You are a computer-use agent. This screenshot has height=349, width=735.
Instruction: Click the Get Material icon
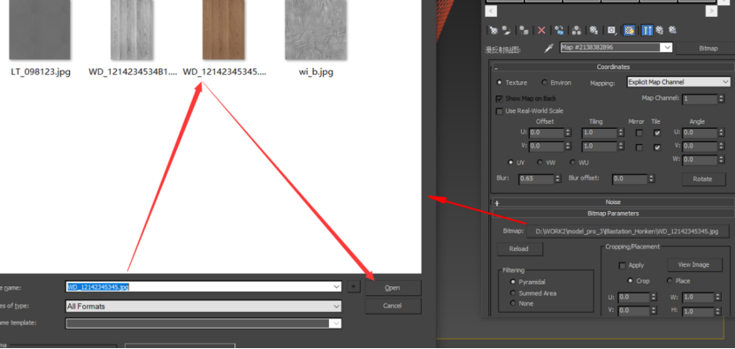pyautogui.click(x=494, y=30)
